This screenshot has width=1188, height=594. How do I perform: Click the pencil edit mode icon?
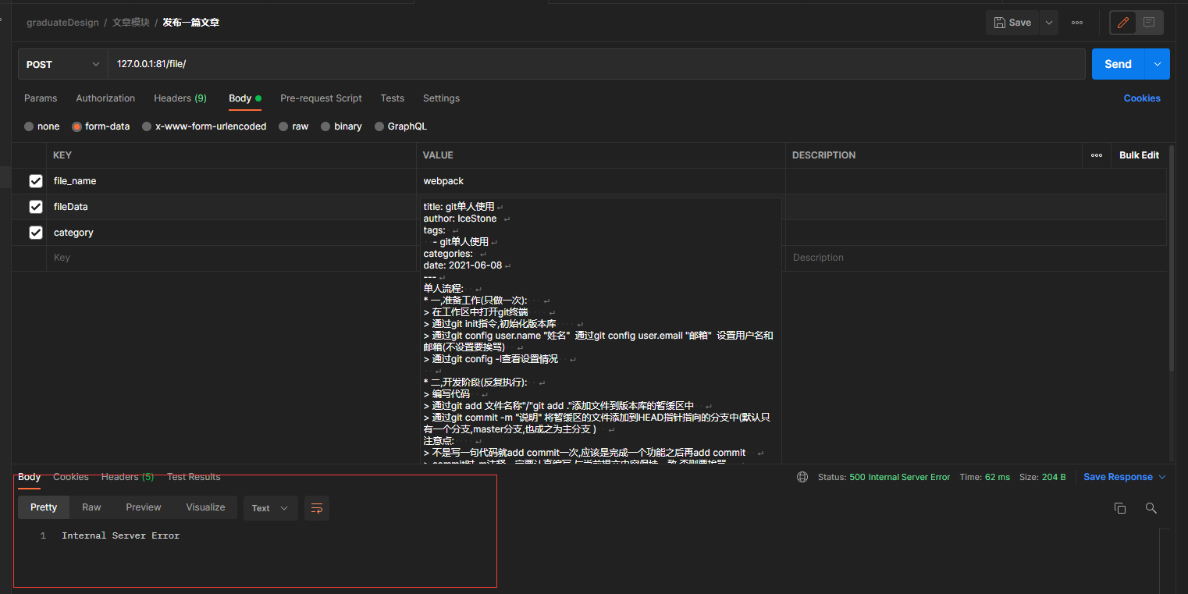click(1123, 23)
